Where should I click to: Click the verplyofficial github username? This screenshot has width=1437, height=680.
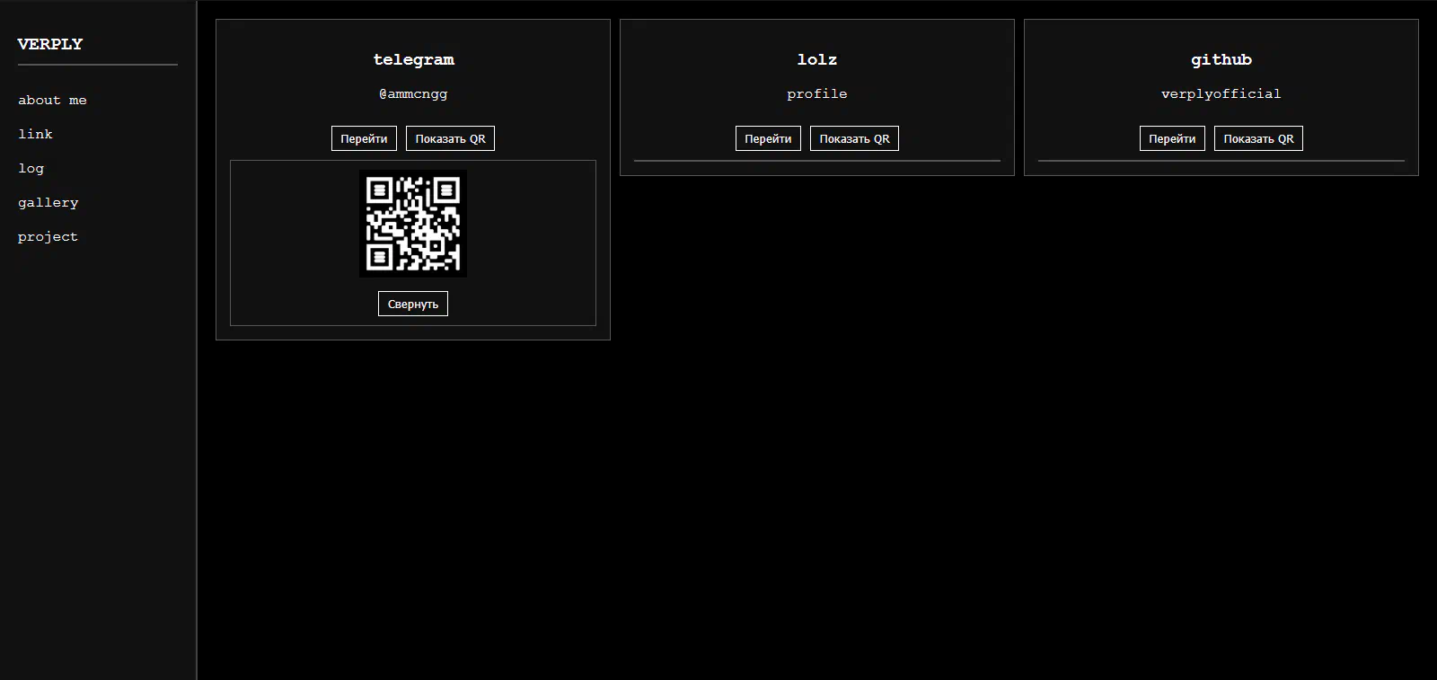coord(1221,93)
